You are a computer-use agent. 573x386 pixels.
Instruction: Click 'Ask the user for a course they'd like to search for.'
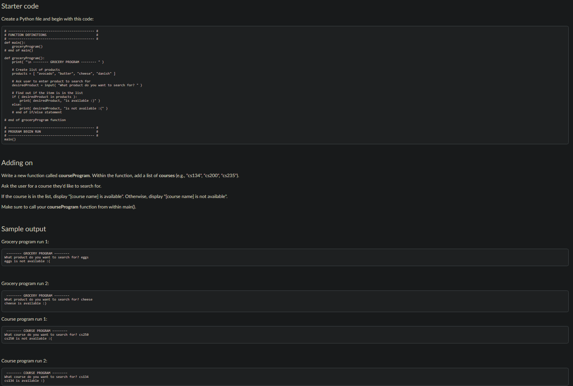coord(51,186)
